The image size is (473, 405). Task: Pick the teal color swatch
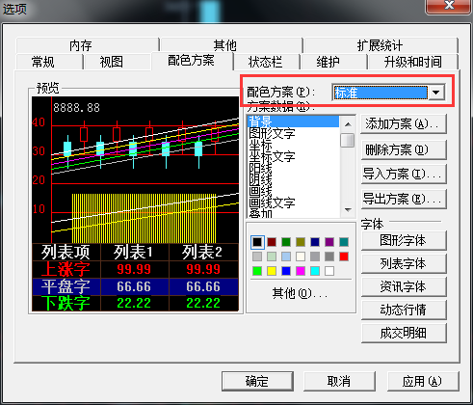(x=344, y=242)
